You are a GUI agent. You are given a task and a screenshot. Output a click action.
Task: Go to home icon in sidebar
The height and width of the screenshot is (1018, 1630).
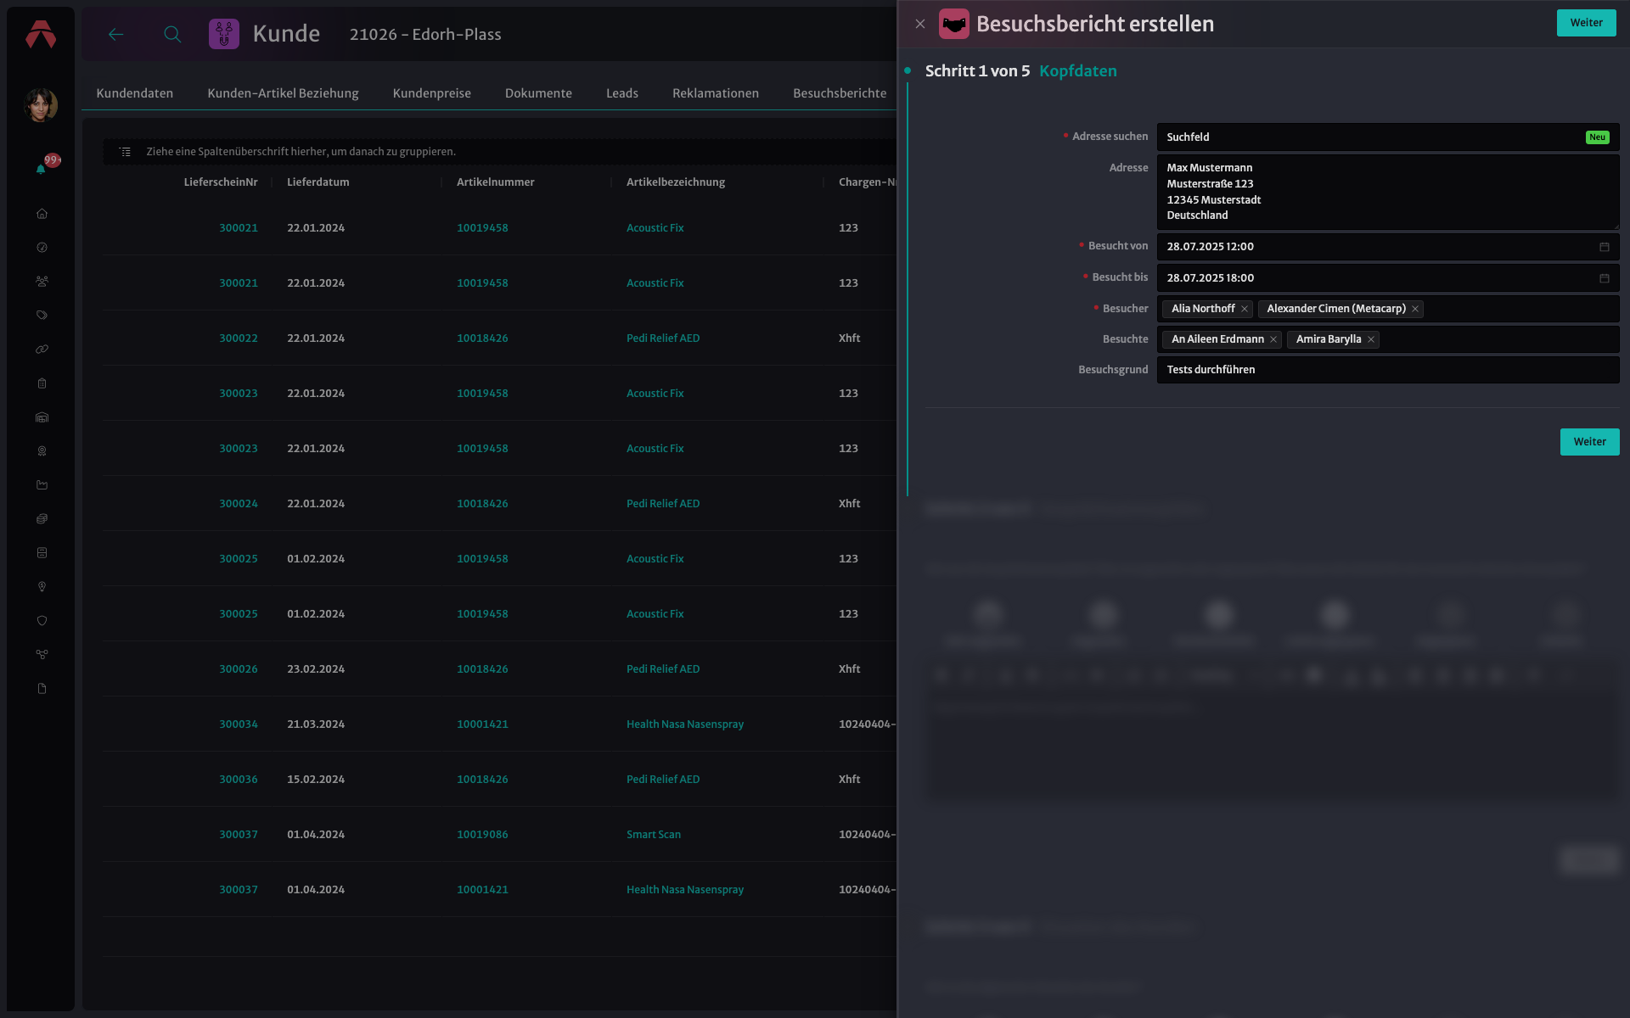[x=42, y=214]
